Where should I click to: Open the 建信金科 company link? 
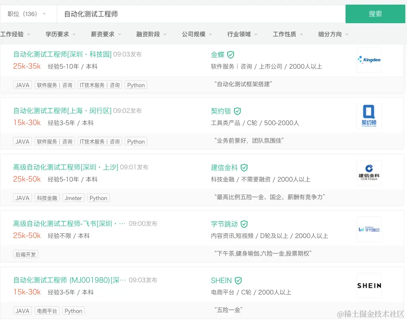tap(224, 168)
